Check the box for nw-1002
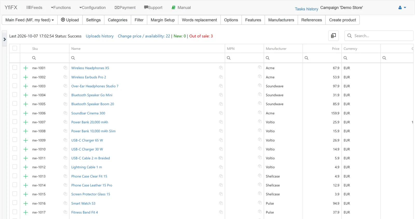The image size is (415, 219). click(x=15, y=77)
